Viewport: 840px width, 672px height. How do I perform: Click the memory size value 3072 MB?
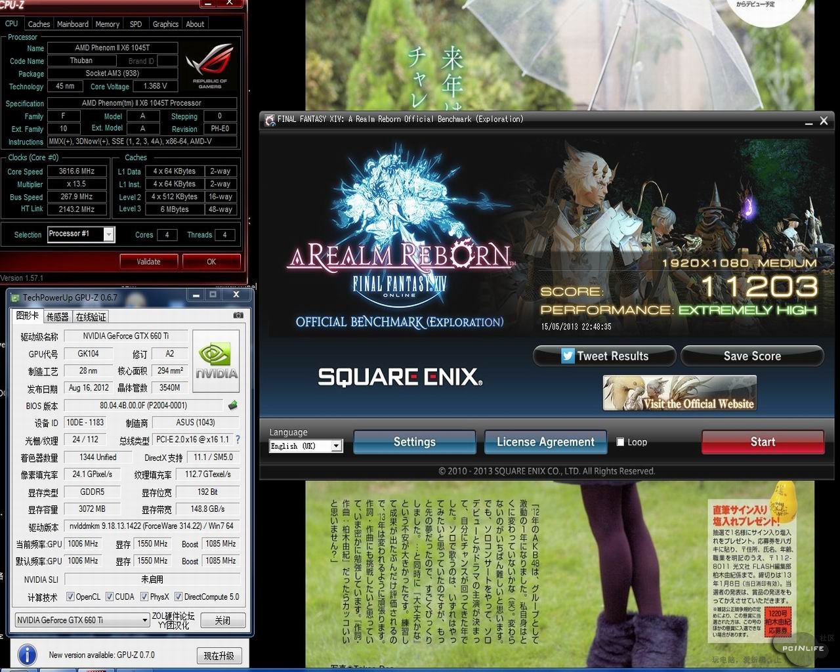[92, 509]
